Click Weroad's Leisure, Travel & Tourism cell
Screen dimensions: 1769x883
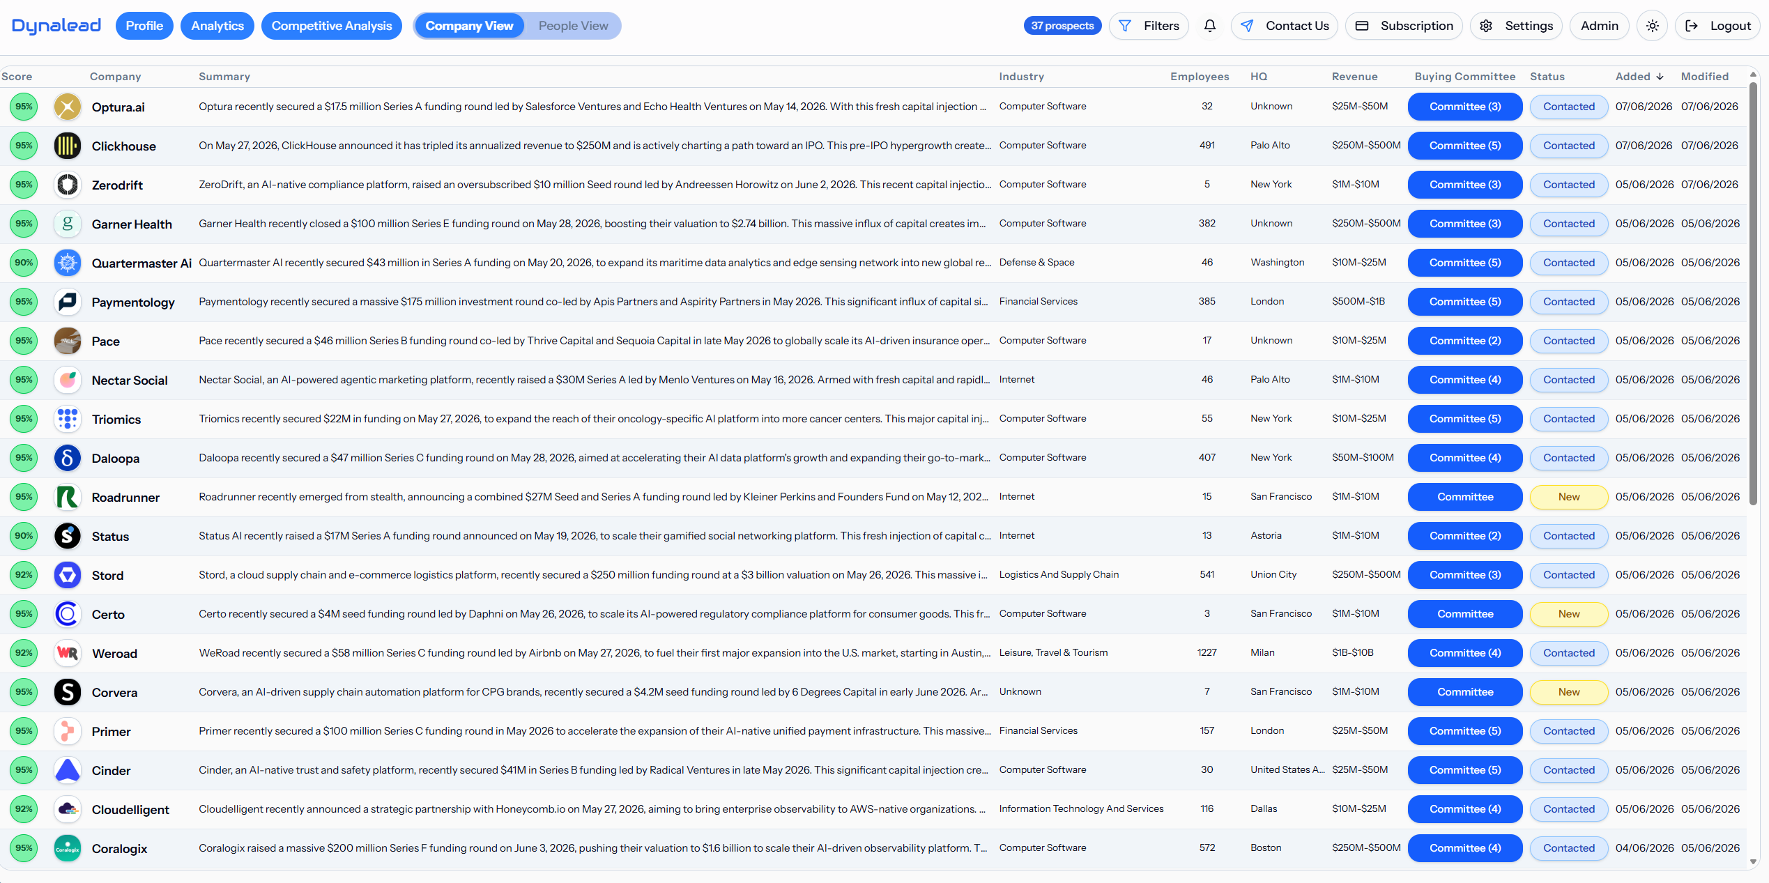point(1053,653)
